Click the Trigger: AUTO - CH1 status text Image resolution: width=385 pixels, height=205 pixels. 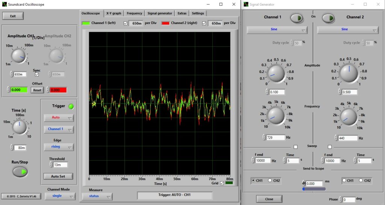(x=174, y=195)
